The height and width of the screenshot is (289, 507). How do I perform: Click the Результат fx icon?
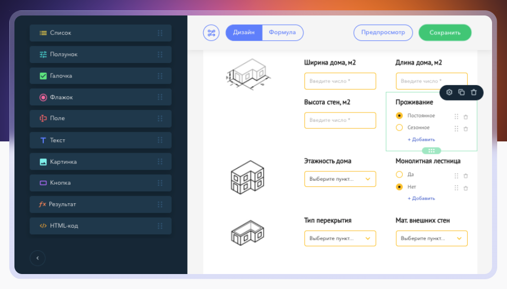click(42, 204)
